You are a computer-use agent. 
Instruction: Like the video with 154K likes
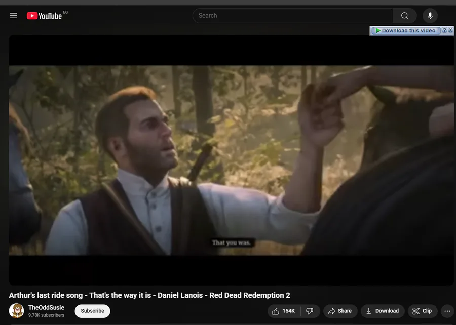284,311
